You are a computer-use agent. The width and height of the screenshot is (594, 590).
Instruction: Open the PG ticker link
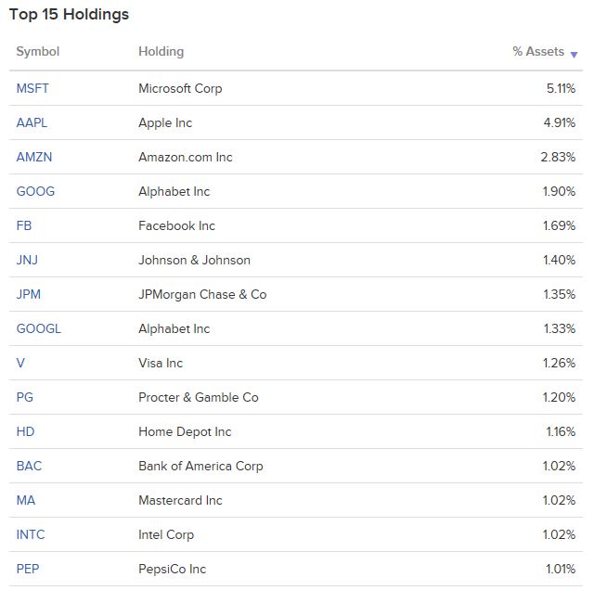25,397
